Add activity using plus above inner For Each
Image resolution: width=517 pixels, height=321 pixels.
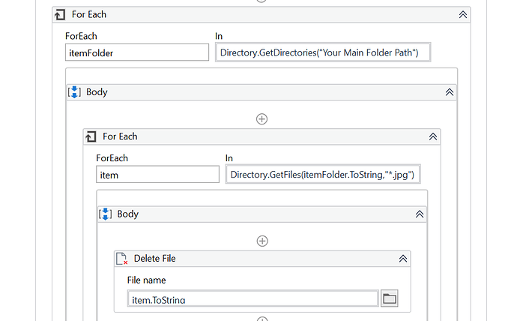point(262,118)
